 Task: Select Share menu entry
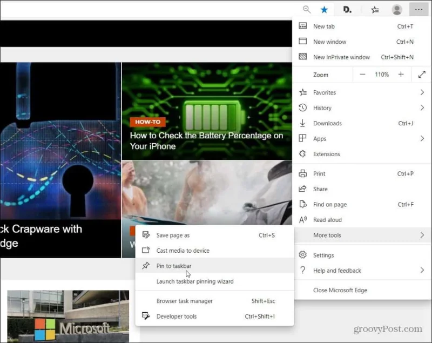(x=361, y=189)
